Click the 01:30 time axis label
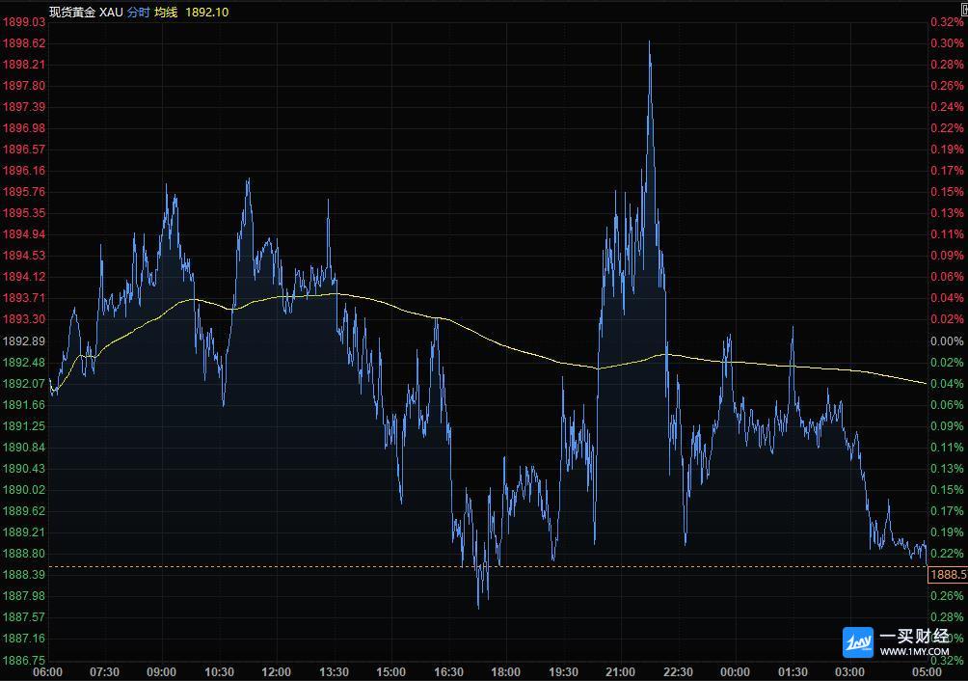 pyautogui.click(x=793, y=671)
